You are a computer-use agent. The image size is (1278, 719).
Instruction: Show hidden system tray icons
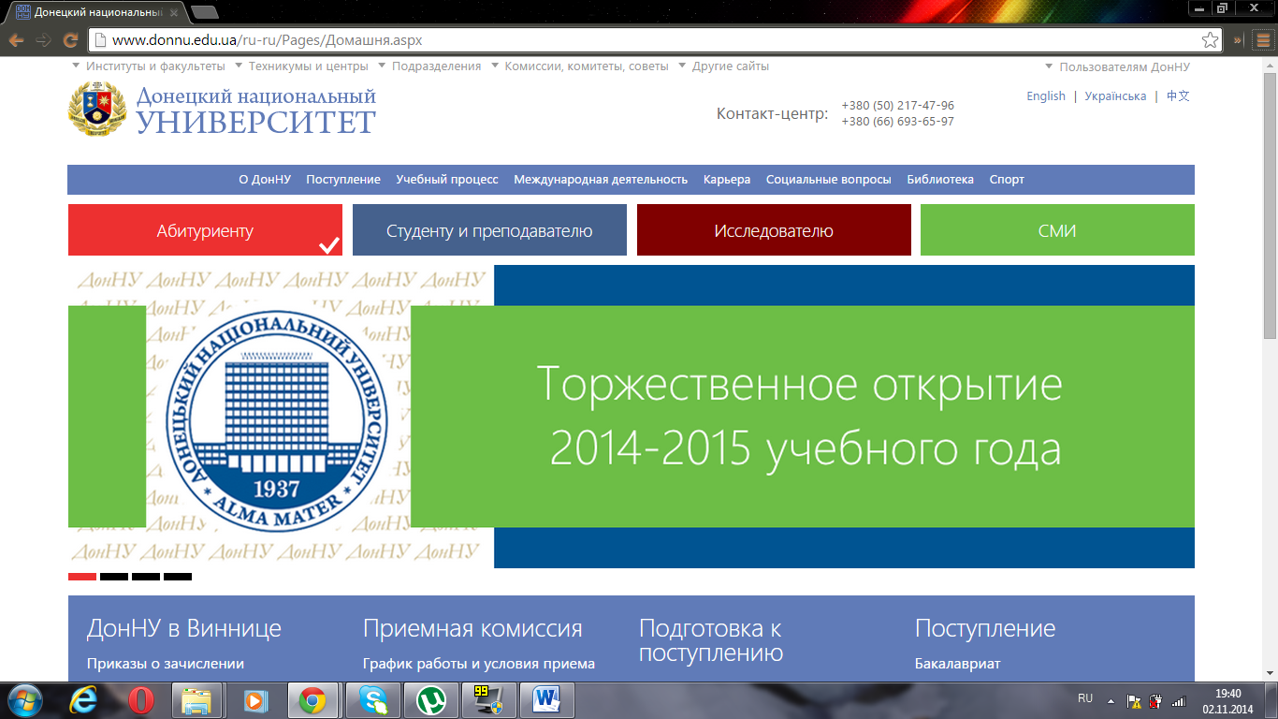pos(1111,700)
